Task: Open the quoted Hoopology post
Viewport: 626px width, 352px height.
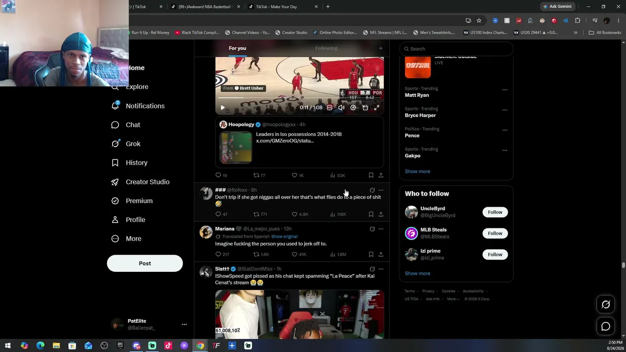Action: pyautogui.click(x=299, y=143)
